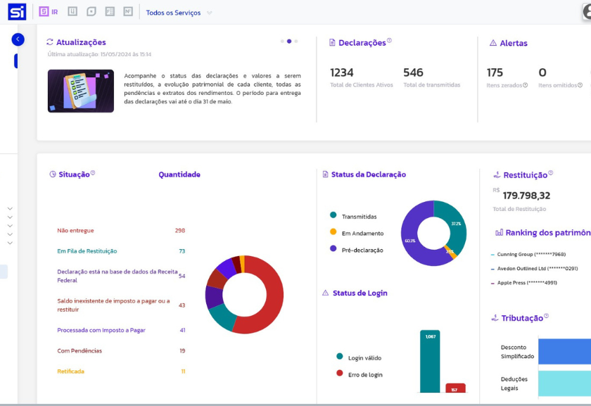The image size is (591, 406).
Task: Expand the last chevron in the left sidebar
Action: pos(10,243)
